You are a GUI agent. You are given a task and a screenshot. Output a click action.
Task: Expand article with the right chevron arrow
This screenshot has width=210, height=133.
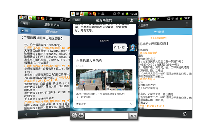coord(131,104)
